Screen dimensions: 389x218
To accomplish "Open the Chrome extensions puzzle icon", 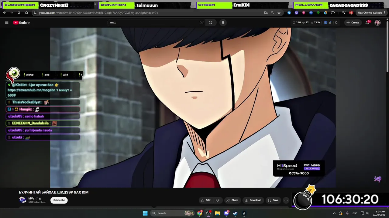I will click(x=333, y=13).
